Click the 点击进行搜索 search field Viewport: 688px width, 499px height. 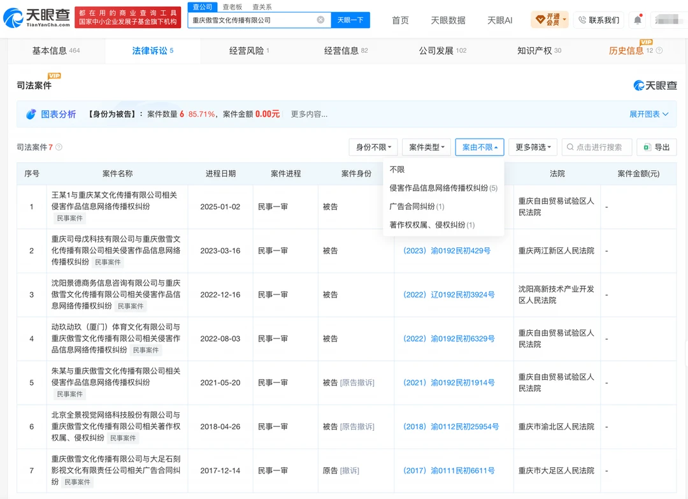coord(597,147)
